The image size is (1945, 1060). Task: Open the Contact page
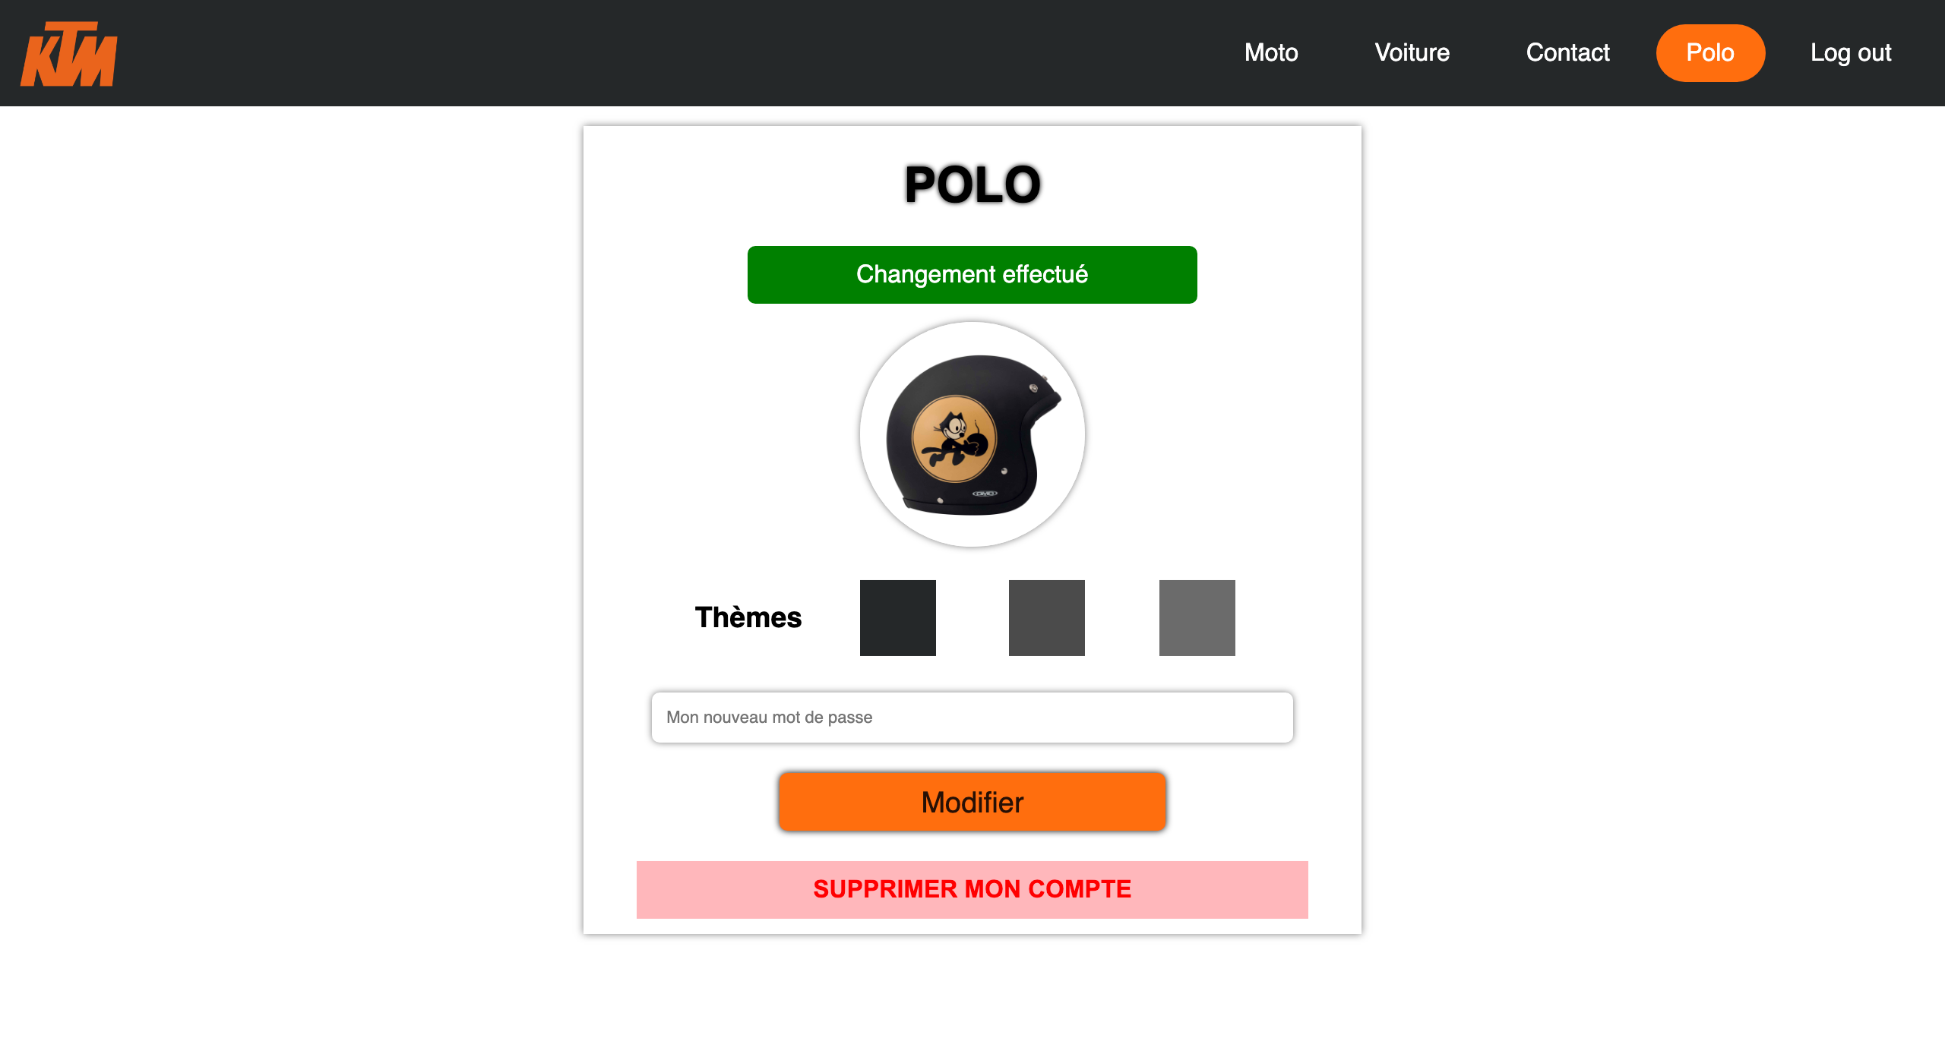coord(1567,52)
